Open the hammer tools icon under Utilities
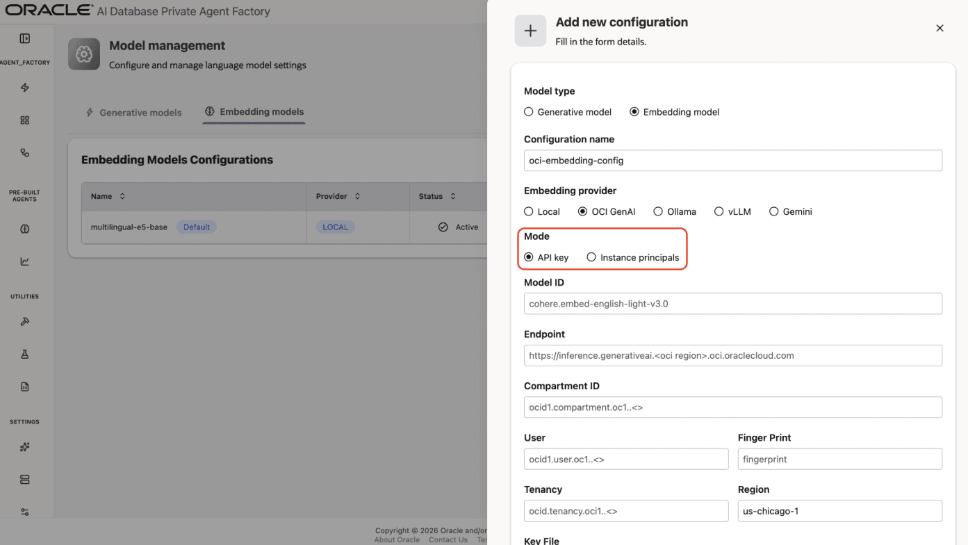 pyautogui.click(x=25, y=322)
